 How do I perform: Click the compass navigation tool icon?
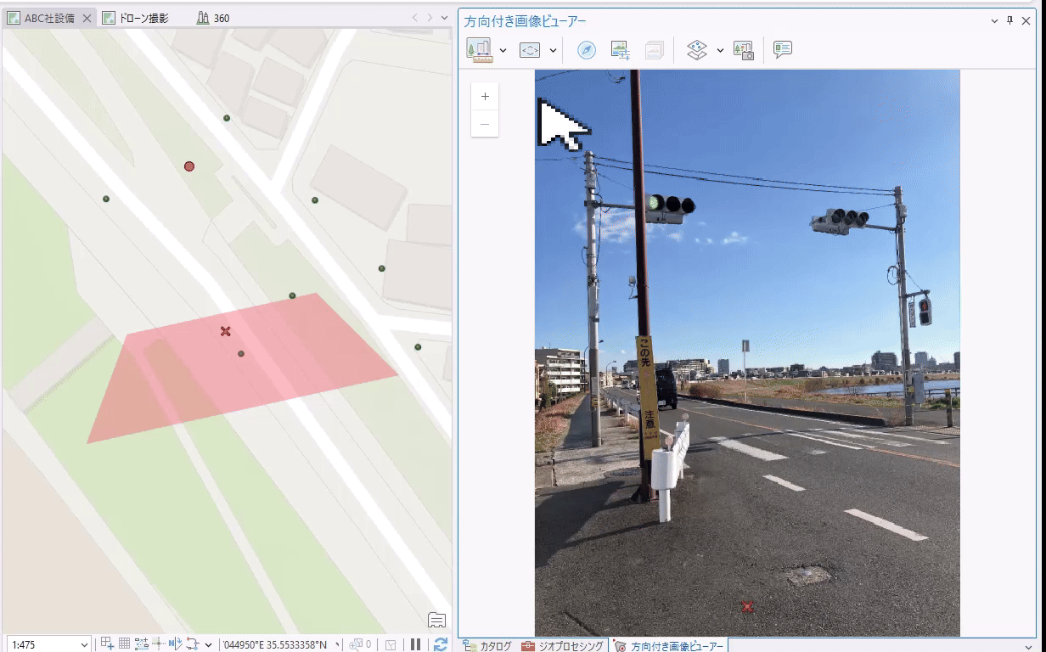[x=586, y=50]
